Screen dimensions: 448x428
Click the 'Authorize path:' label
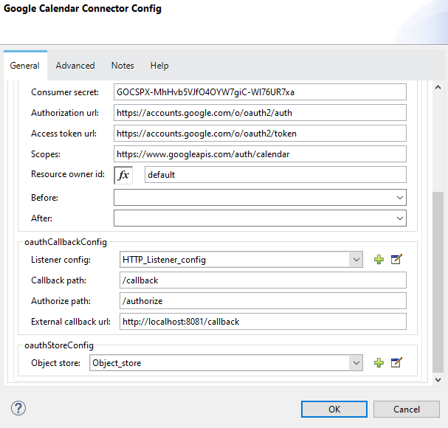point(61,301)
